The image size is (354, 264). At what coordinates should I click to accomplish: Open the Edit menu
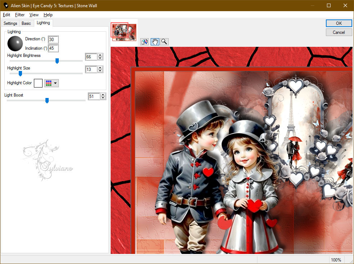point(6,15)
